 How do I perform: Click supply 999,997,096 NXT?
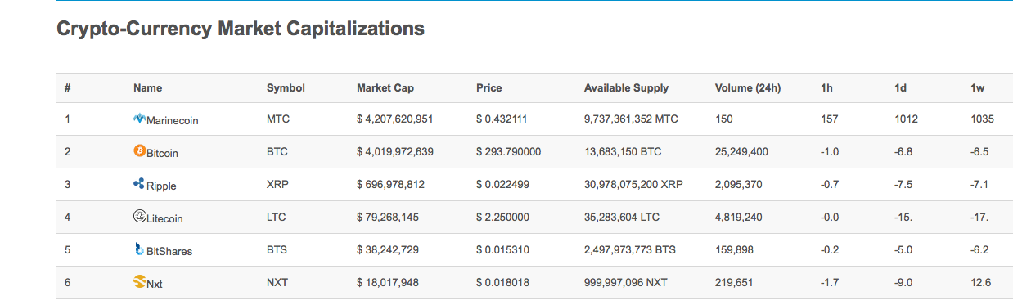tap(626, 282)
